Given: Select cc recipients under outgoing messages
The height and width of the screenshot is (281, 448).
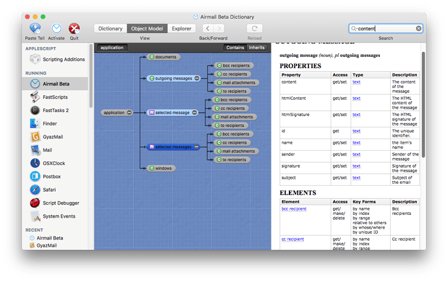Looking at the screenshot, I should point(232,74).
